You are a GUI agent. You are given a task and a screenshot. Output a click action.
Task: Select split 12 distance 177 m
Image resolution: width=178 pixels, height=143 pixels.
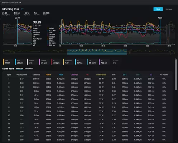coord(36,124)
